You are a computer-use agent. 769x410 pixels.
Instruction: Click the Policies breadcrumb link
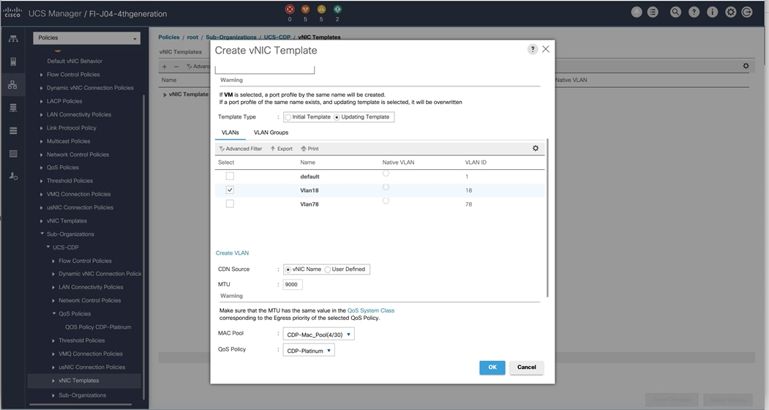[169, 37]
